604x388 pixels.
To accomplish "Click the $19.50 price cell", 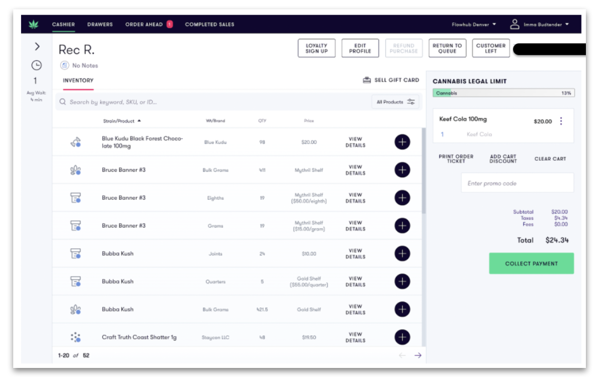I will [x=309, y=338].
